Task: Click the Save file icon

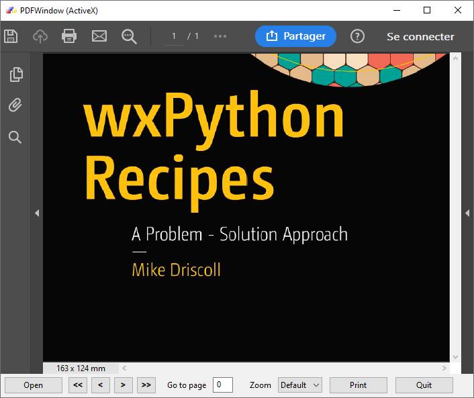Action: [x=10, y=36]
